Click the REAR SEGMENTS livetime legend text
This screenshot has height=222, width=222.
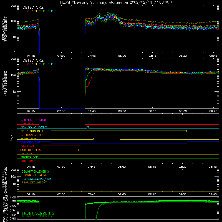coord(37,216)
